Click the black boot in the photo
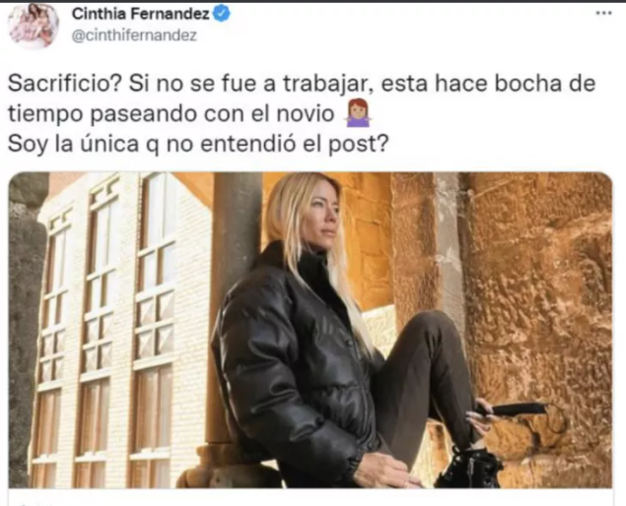Image resolution: width=626 pixels, height=506 pixels. (469, 467)
